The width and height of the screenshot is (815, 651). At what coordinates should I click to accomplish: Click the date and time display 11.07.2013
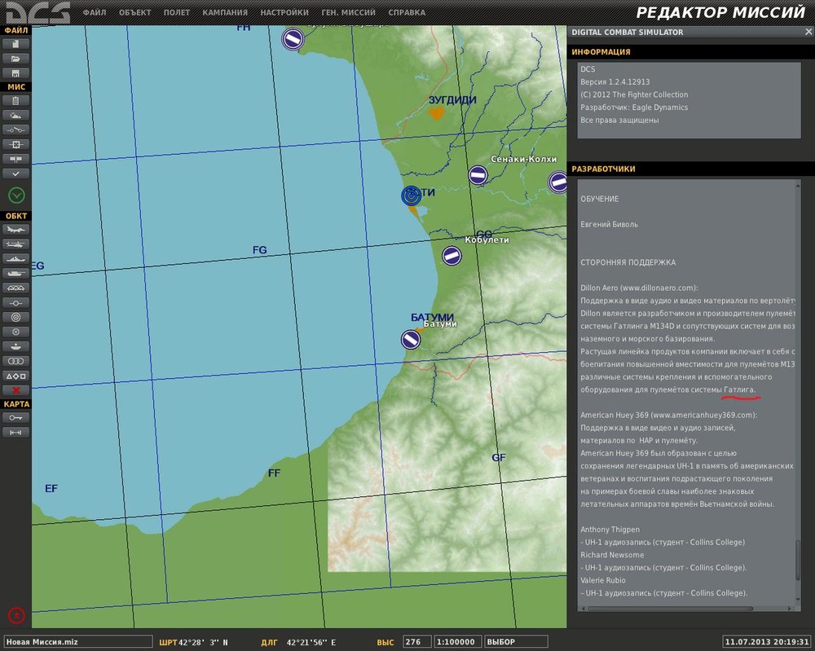click(x=767, y=642)
